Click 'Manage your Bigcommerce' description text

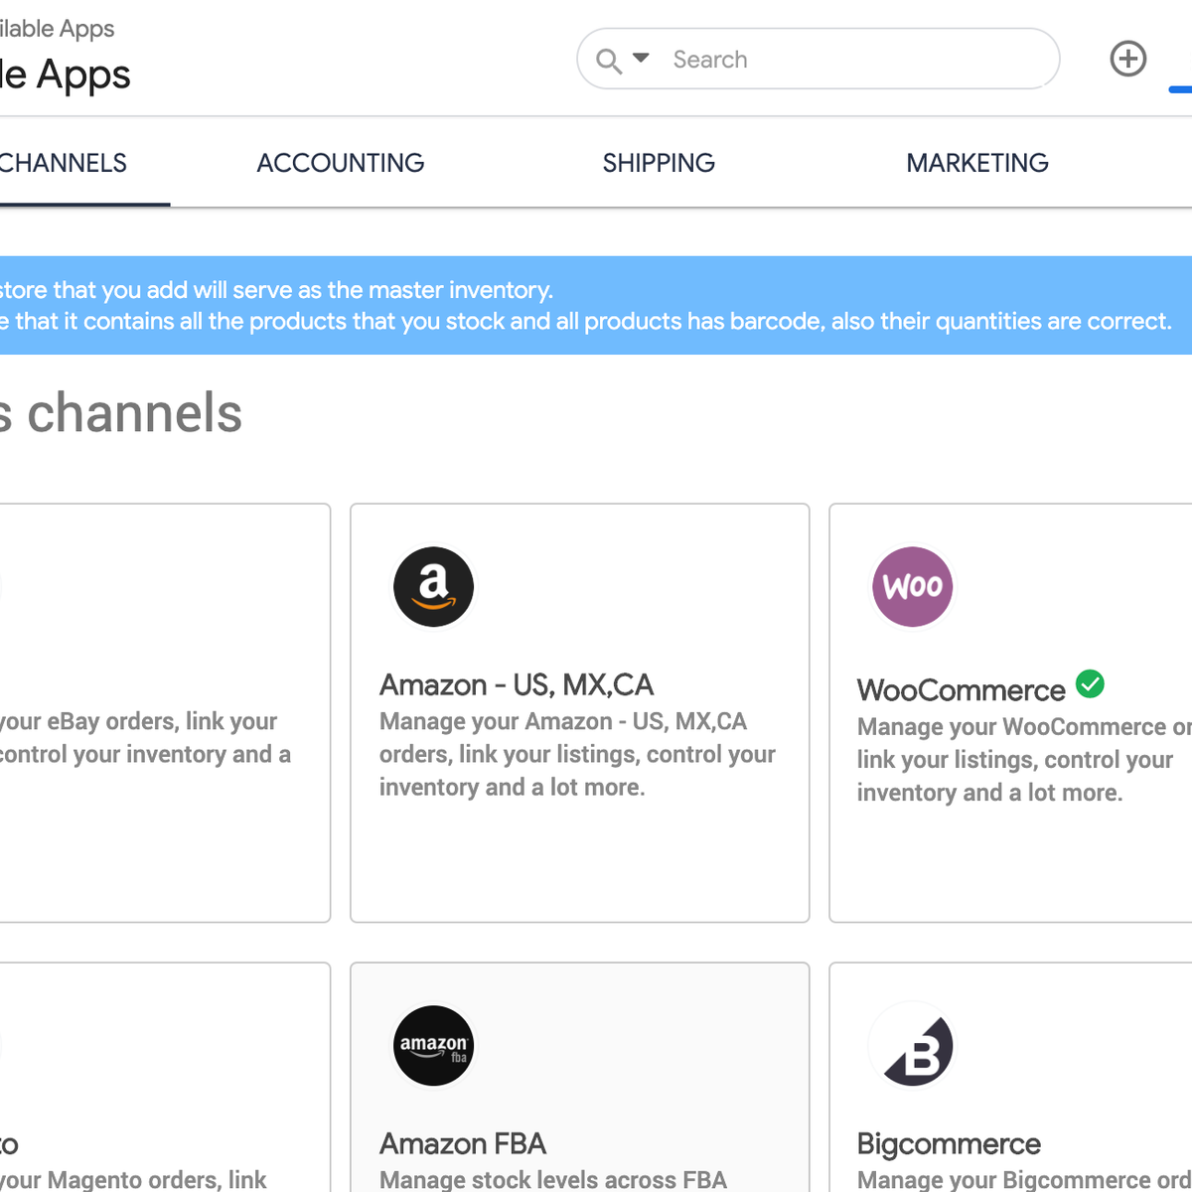(1024, 1179)
